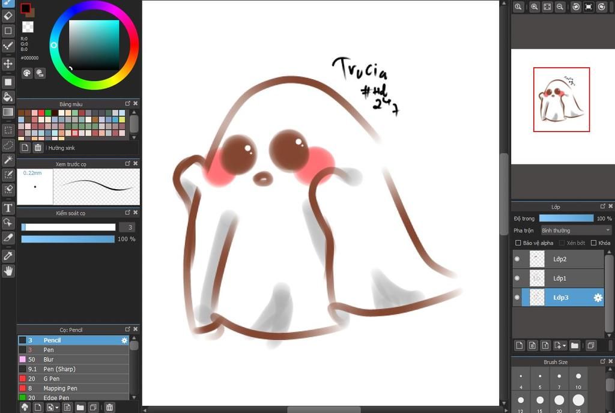Activate the Text tool
The width and height of the screenshot is (615, 413).
(8, 208)
